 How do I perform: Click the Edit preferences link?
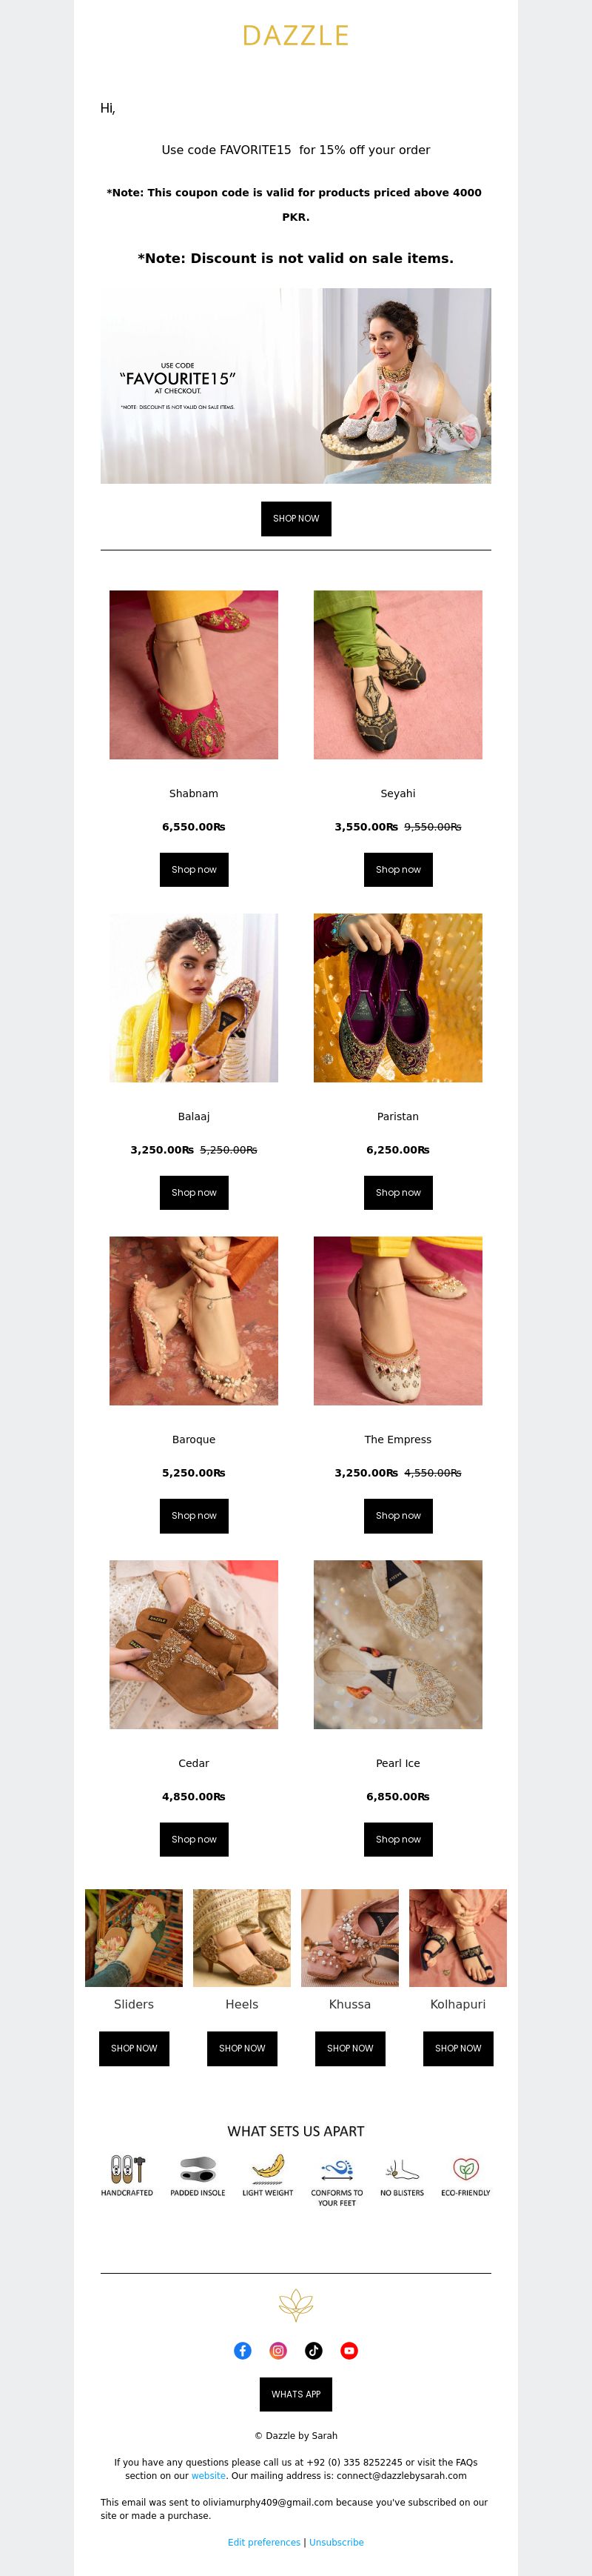(x=263, y=2541)
